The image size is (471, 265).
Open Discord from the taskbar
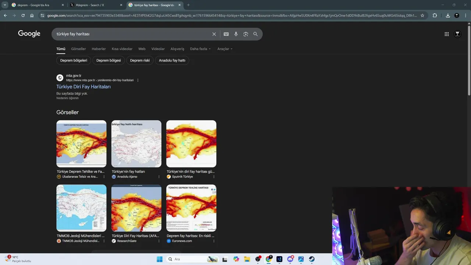coord(290,259)
